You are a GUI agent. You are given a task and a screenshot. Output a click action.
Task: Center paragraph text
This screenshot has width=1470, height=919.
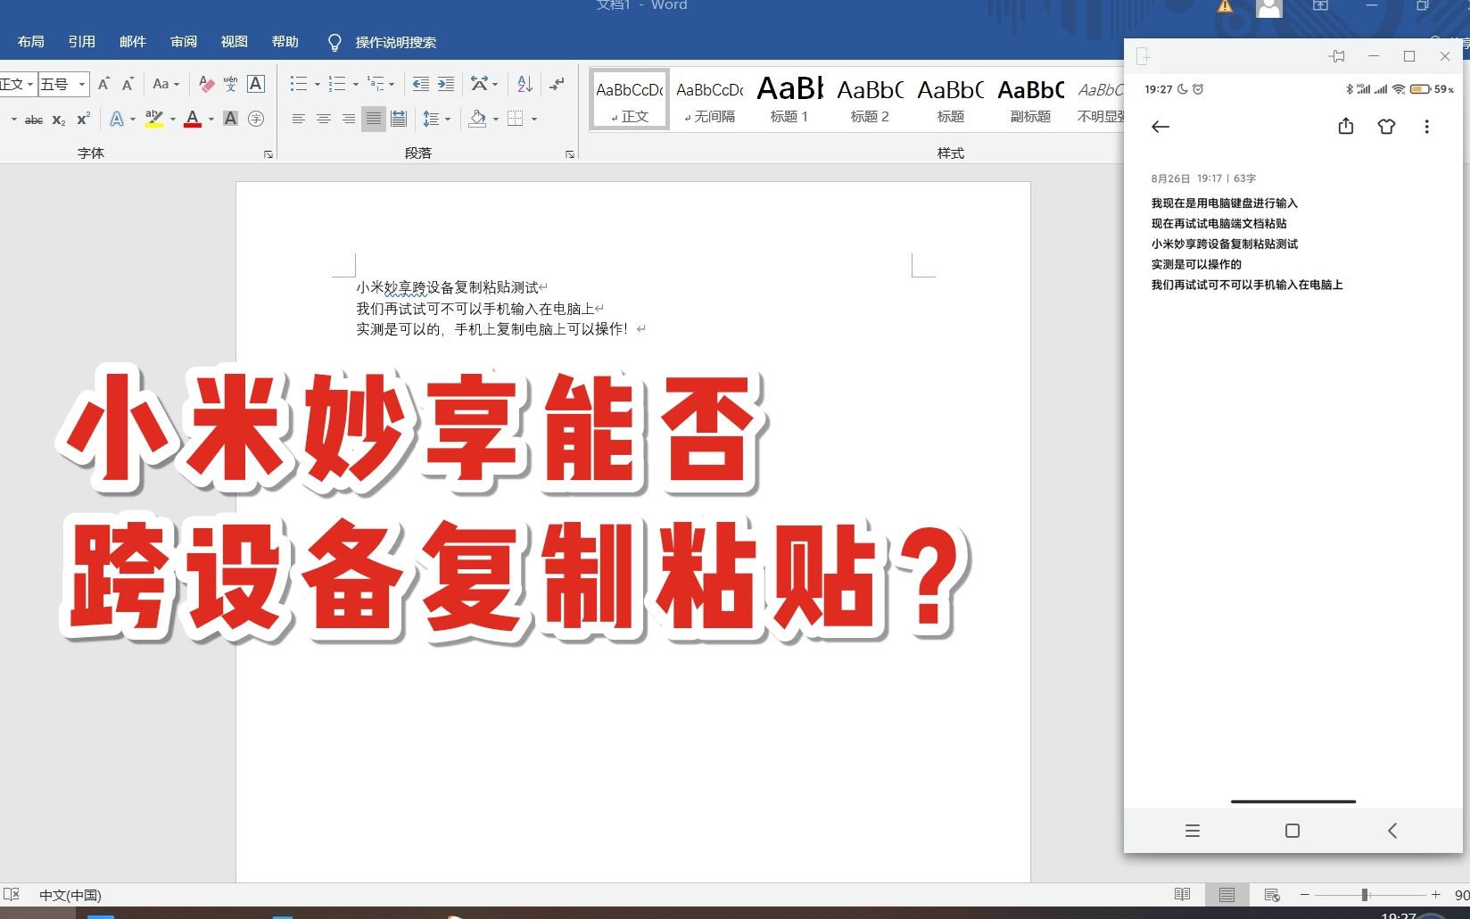click(324, 119)
